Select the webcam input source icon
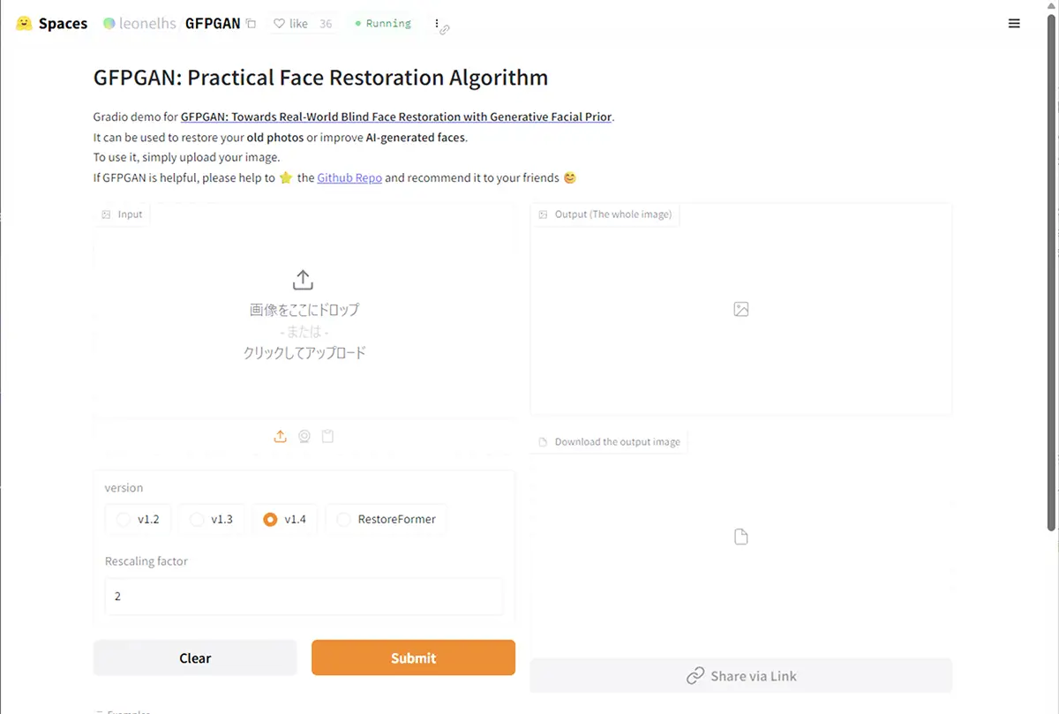This screenshot has width=1059, height=714. coord(304,435)
